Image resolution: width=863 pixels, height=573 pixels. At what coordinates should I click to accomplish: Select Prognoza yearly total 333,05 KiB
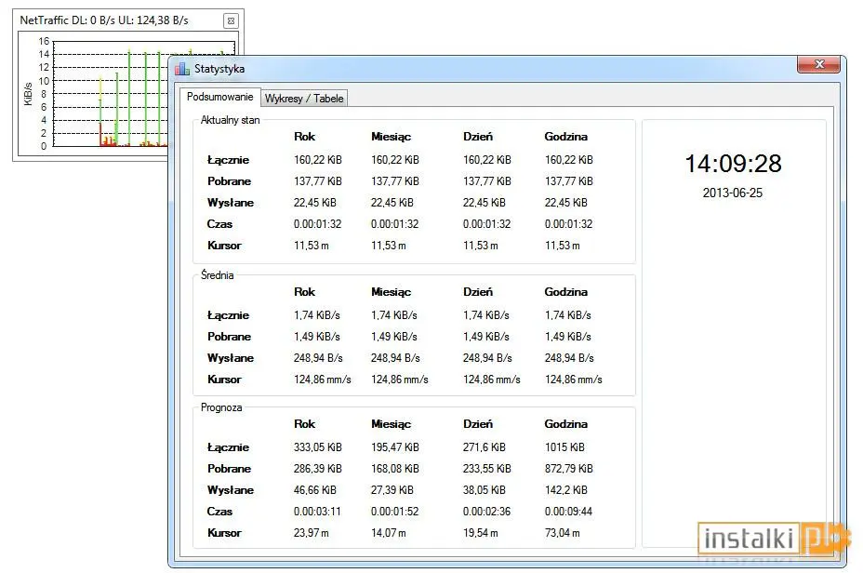(x=317, y=446)
